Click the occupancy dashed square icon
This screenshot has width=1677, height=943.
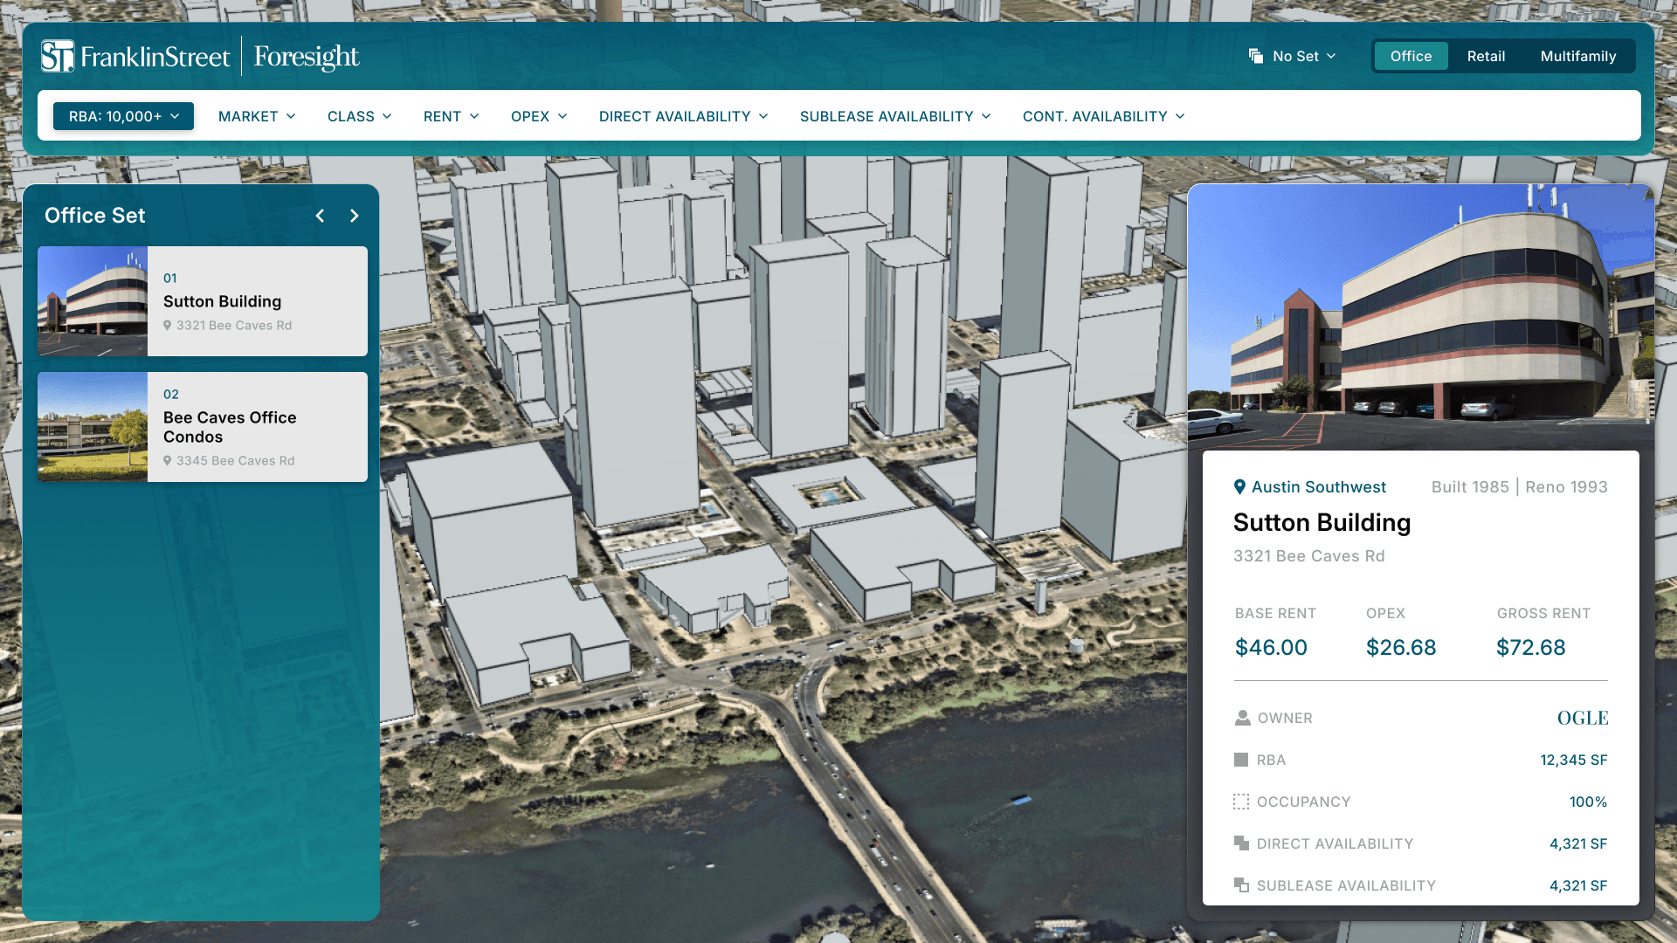1241,802
